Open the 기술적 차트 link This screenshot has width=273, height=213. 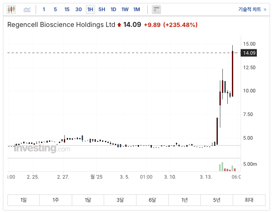[x=252, y=9]
